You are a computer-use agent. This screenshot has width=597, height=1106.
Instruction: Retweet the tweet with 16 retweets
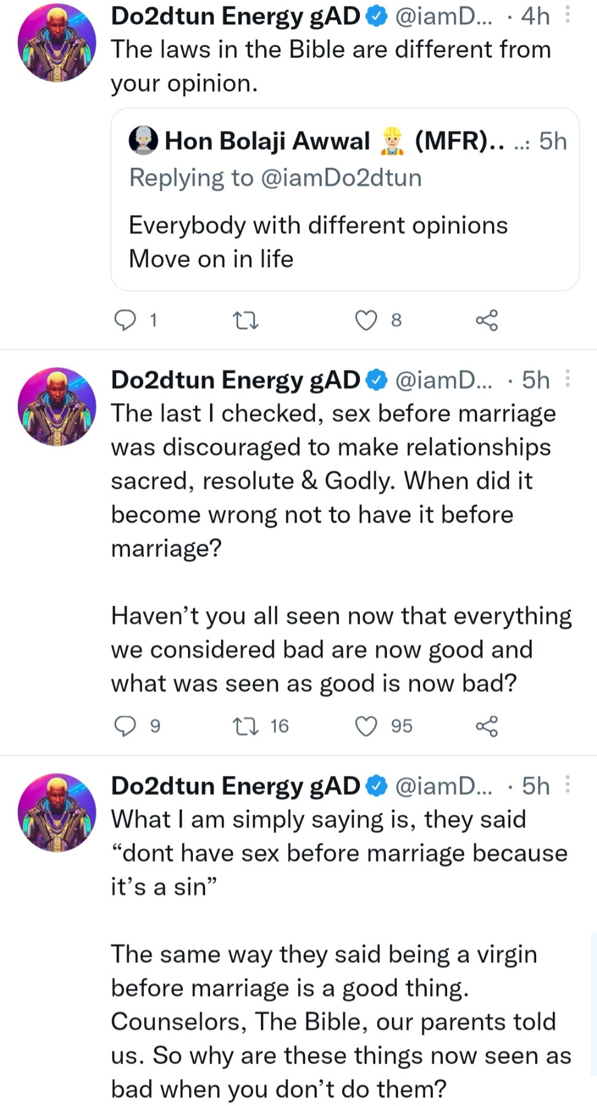click(246, 726)
